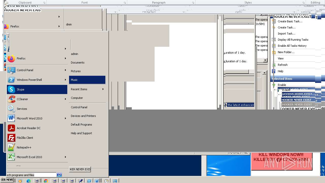
Task: Focus Search programs and files field
Action: (x=31, y=175)
